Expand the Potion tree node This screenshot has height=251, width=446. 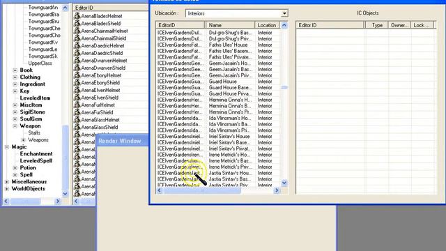(15, 168)
